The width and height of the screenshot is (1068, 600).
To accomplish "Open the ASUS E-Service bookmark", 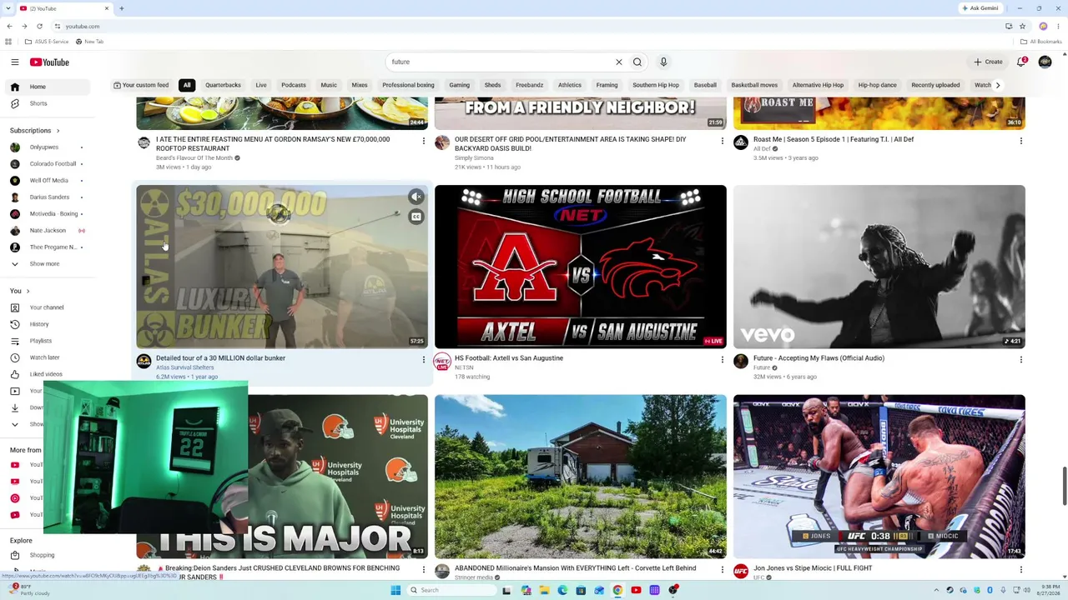I will [x=47, y=42].
